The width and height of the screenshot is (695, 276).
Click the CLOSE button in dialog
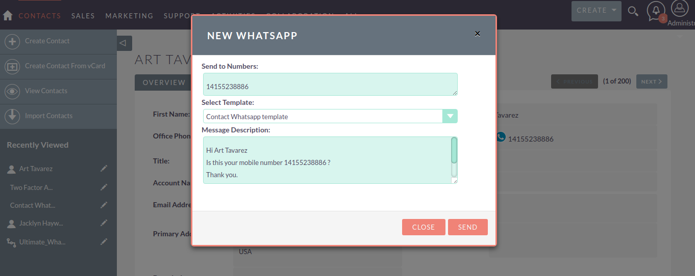[424, 227]
